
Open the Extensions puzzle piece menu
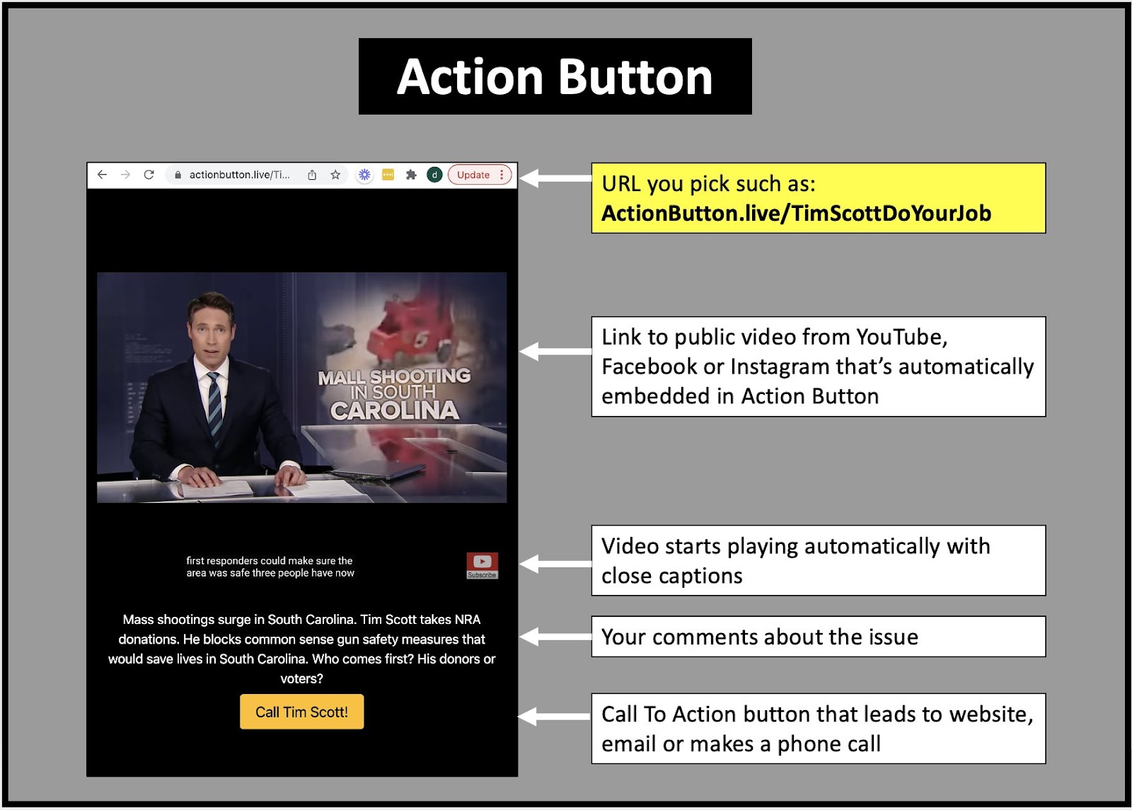[x=411, y=175]
